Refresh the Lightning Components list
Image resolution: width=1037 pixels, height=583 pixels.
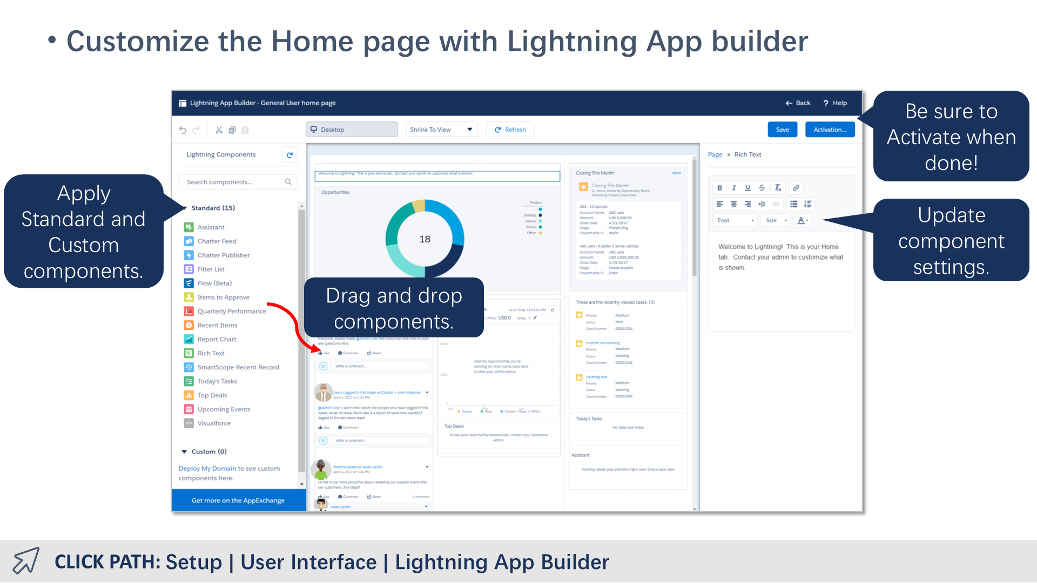[x=289, y=155]
